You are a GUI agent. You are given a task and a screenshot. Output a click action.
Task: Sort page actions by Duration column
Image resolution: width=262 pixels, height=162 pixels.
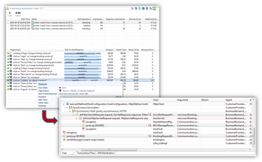tap(110, 50)
